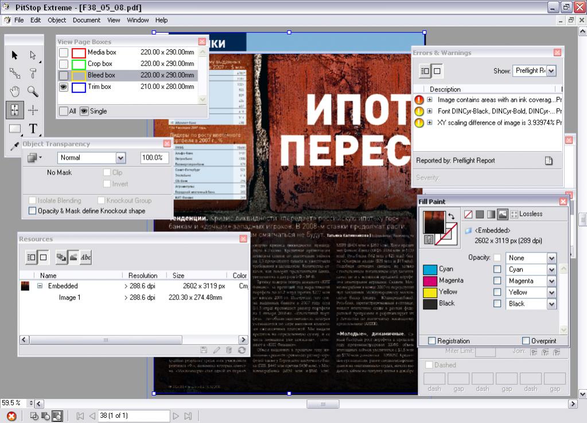
Task: Pick the Eyedropper tool
Action: pos(14,146)
